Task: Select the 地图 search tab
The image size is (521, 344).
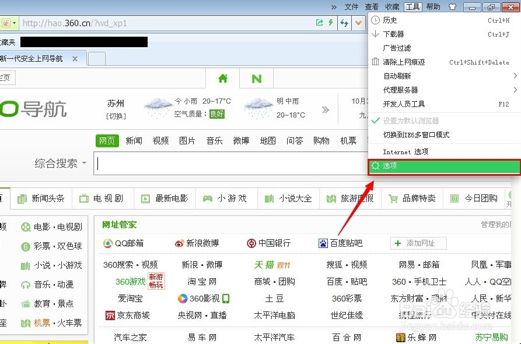Action: click(x=268, y=140)
